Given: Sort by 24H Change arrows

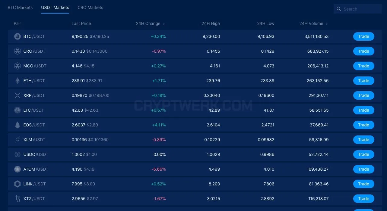Looking at the screenshot, I should [164, 24].
